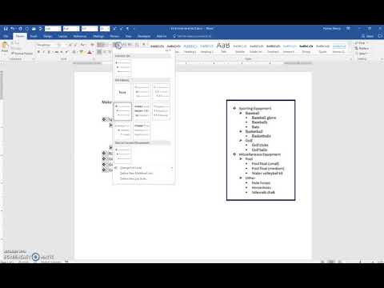Screen dimensions: 384x288
Task: Switch to the Layout tab
Action: pos(62,36)
